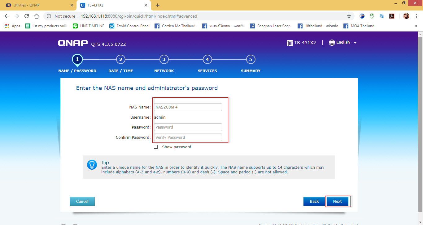This screenshot has height=225, width=423.
Task: Click the browser profile avatar icon
Action: click(x=406, y=16)
